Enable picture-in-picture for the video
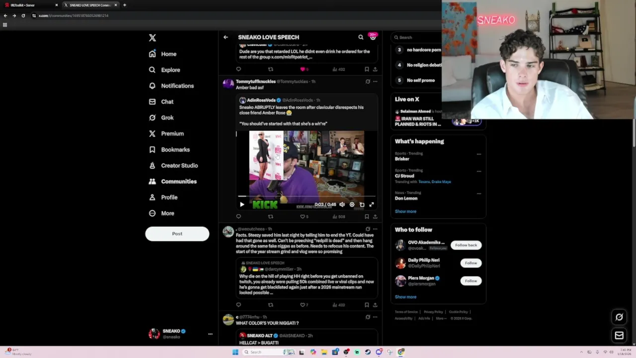 362,204
